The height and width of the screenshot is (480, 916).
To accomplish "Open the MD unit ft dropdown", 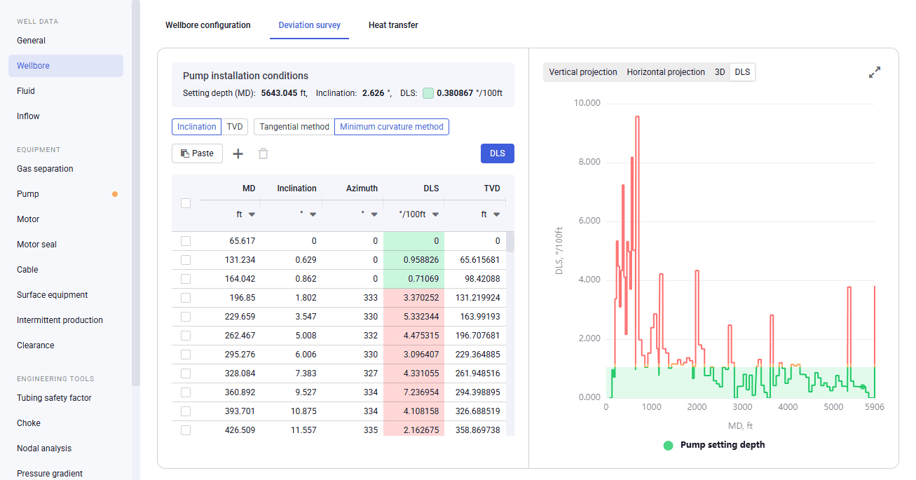I will pyautogui.click(x=246, y=214).
